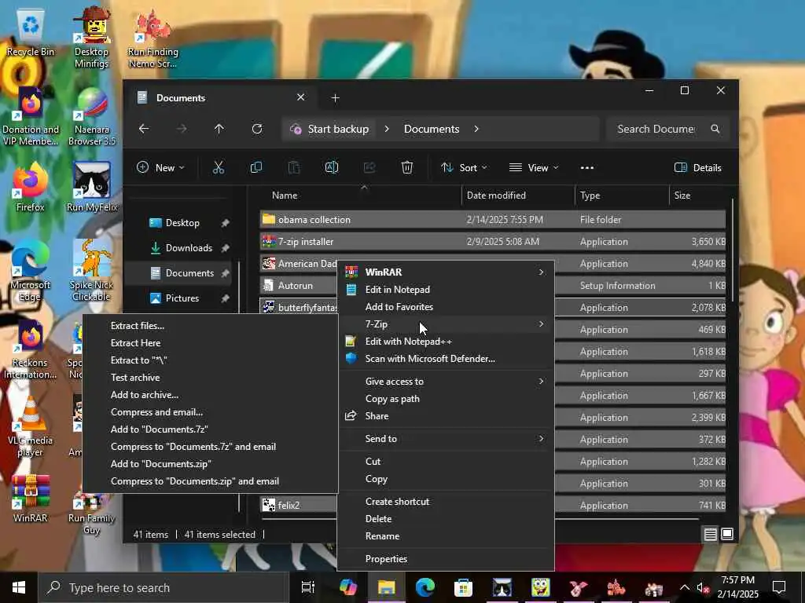
Task: Click Windows Start button
Action: pyautogui.click(x=19, y=587)
